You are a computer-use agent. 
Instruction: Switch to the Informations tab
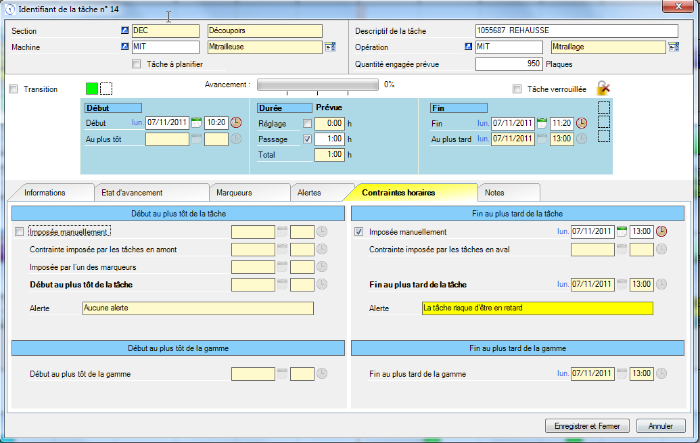[x=45, y=193]
